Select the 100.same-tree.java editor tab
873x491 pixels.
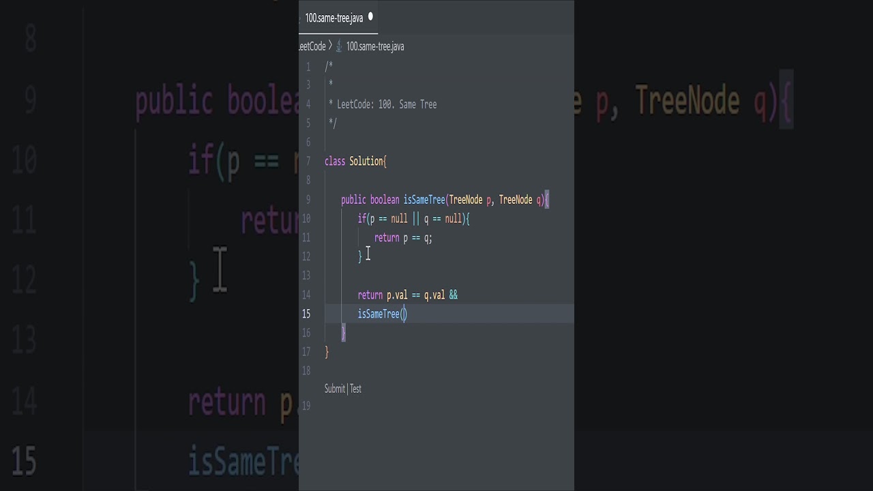[x=338, y=18]
